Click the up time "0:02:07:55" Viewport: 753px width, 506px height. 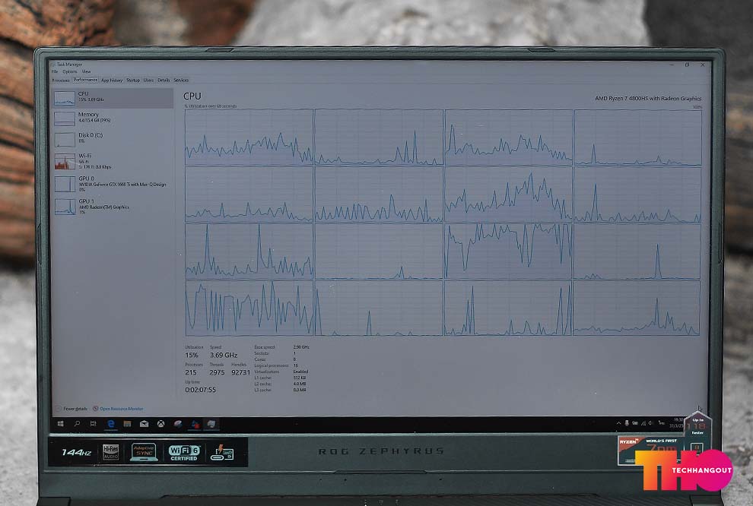point(201,390)
